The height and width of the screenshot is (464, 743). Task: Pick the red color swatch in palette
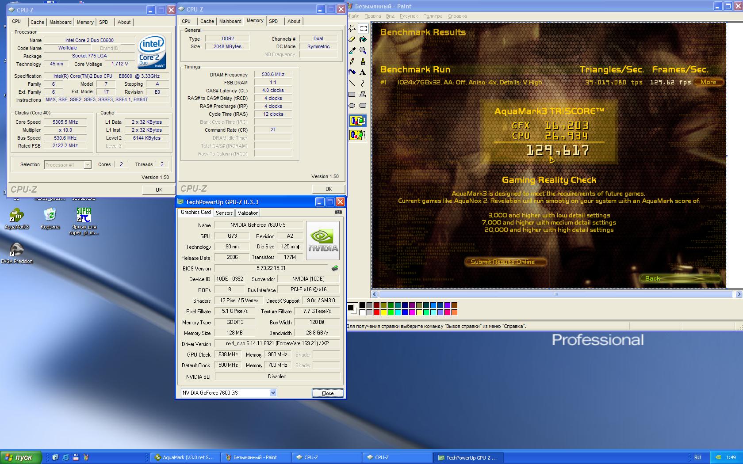[376, 312]
